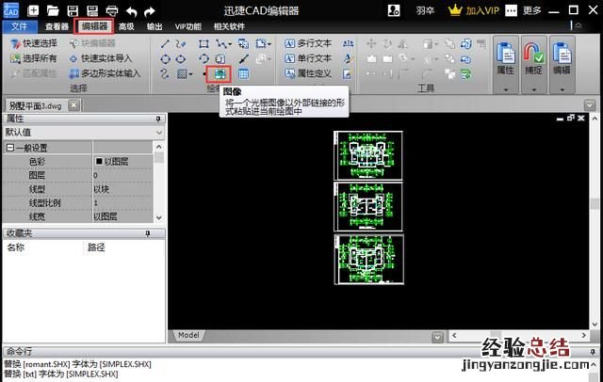Open the Default Value (默认值) dropdown
This screenshot has width=603, height=382.
(157, 133)
